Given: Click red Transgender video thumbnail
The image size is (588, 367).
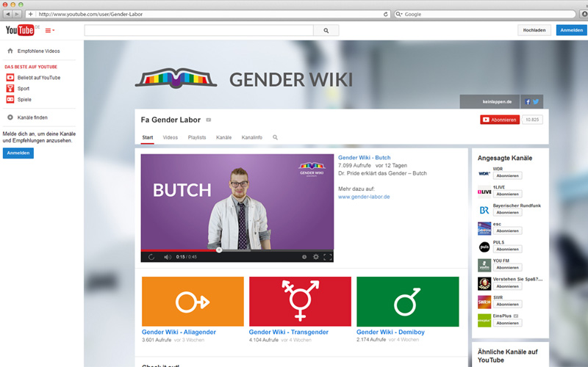Looking at the screenshot, I should point(300,302).
